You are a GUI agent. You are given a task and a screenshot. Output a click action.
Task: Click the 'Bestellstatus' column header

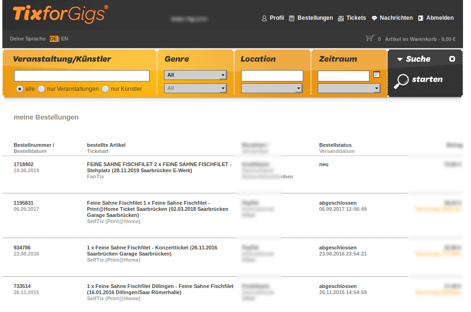(335, 145)
